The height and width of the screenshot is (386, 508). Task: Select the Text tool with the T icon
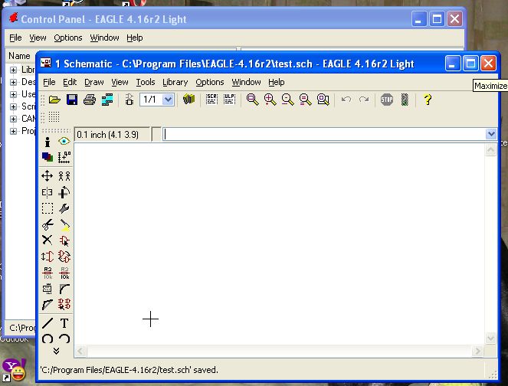[64, 323]
